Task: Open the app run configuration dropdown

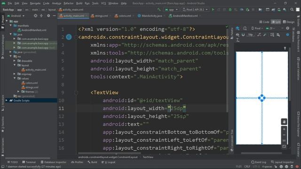Action: (x=171, y=9)
